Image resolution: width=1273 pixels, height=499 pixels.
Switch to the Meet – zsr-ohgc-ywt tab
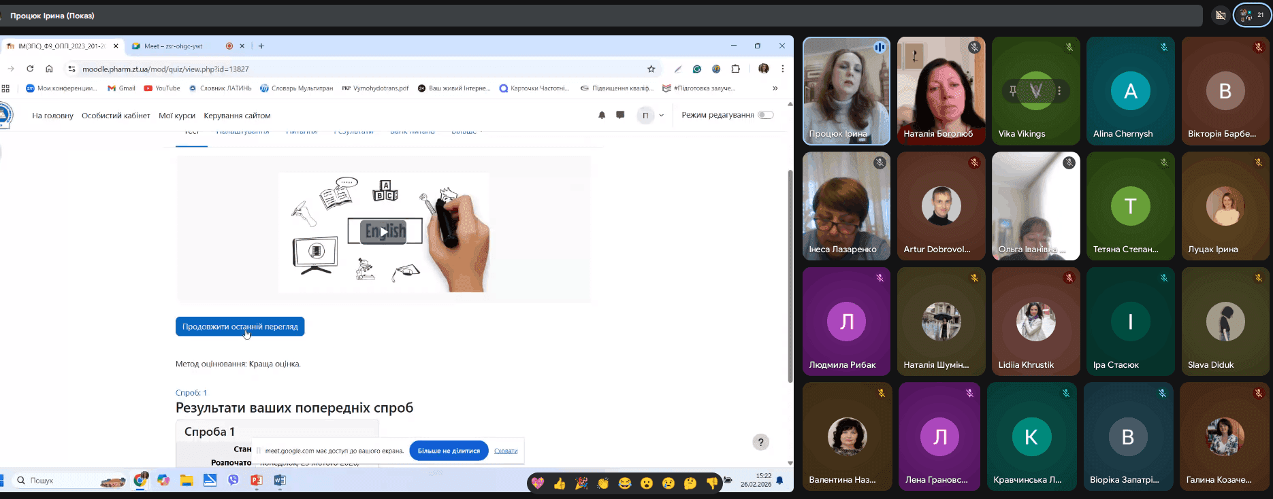(174, 46)
